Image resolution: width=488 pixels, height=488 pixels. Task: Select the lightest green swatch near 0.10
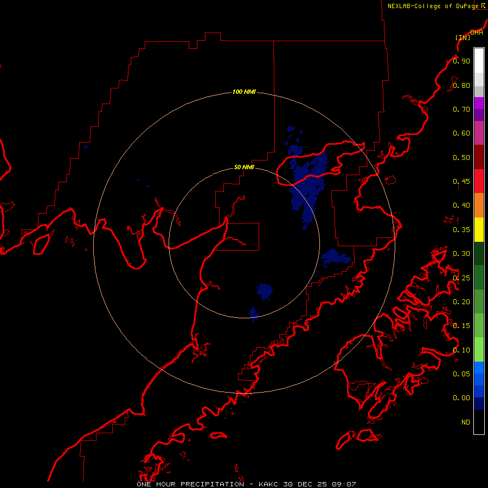tap(479, 350)
